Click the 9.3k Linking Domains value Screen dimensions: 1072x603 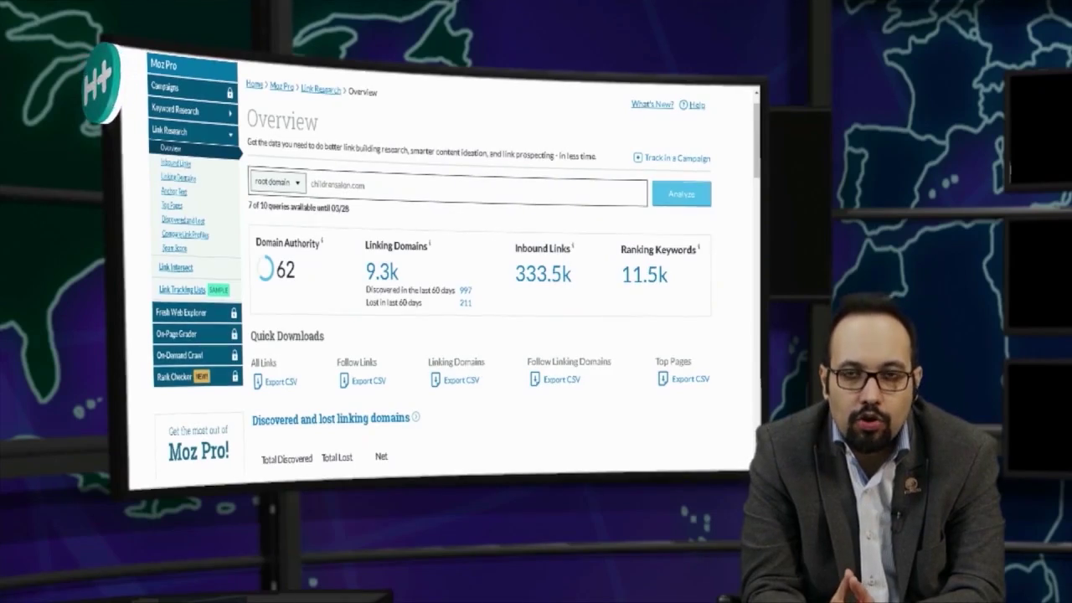[382, 271]
